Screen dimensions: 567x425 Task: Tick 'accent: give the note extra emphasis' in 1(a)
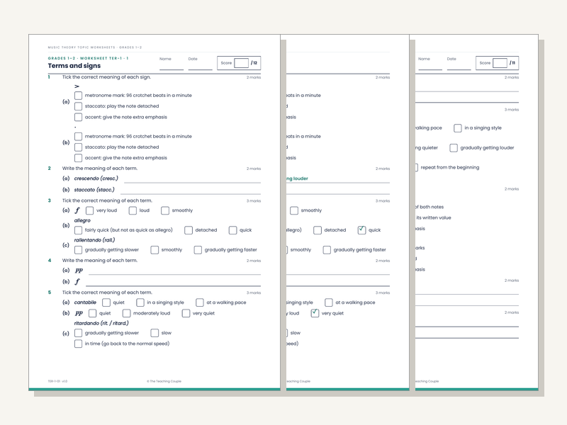pos(78,117)
